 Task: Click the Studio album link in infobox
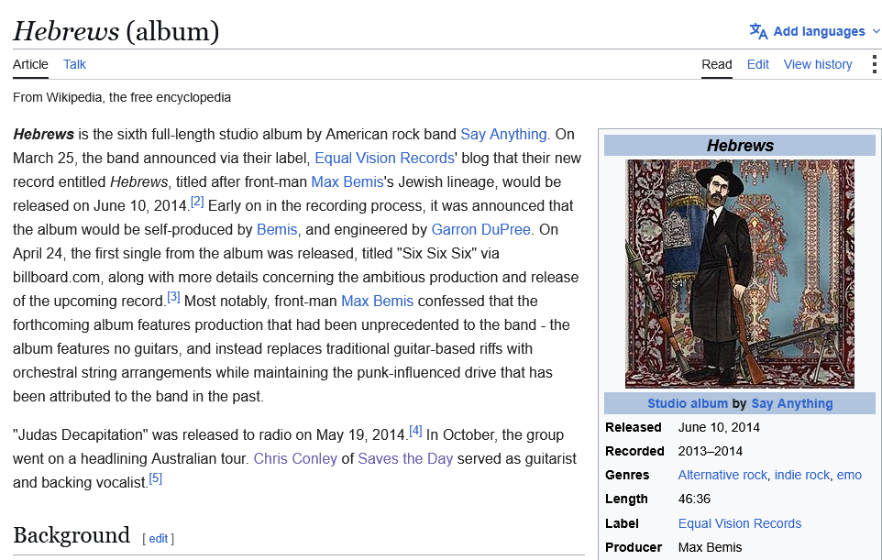point(688,403)
